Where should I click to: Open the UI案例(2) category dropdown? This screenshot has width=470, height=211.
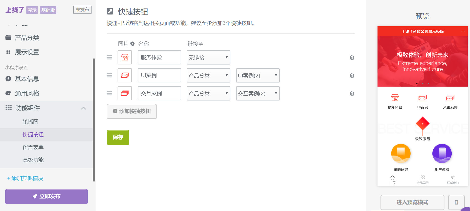(x=258, y=75)
